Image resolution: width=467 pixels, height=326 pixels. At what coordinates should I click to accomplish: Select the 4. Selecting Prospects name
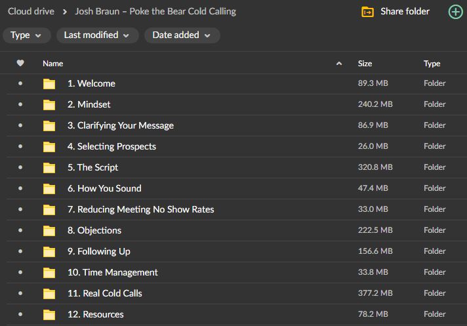coord(112,146)
